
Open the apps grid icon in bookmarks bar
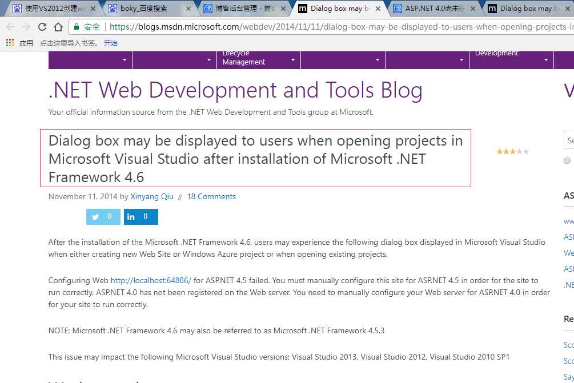[10, 43]
